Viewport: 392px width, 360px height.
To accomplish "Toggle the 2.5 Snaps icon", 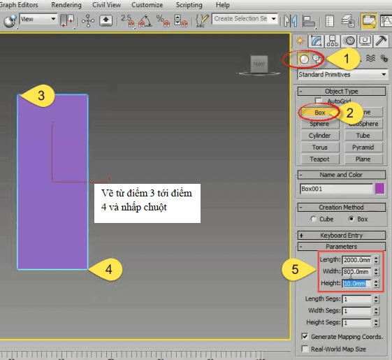I will [x=128, y=20].
